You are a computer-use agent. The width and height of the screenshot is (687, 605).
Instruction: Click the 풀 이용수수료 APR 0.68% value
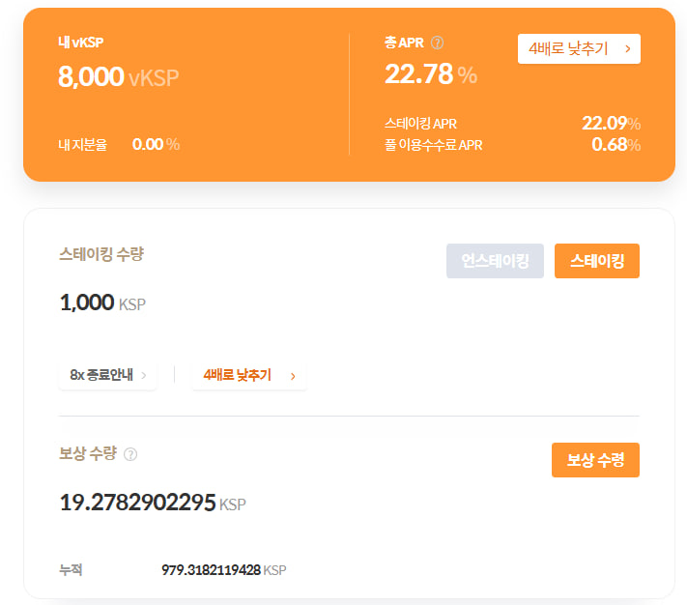coord(616,145)
